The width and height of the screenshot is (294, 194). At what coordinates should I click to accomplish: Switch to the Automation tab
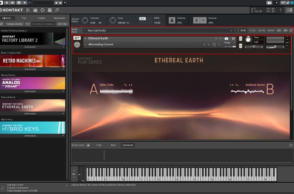pos(60,18)
